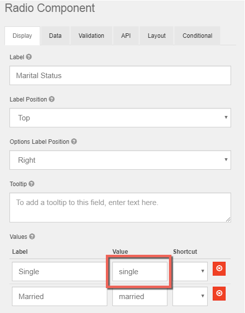245x313 pixels.
Task: Open the Label Position dropdown showing Top
Action: [120, 117]
